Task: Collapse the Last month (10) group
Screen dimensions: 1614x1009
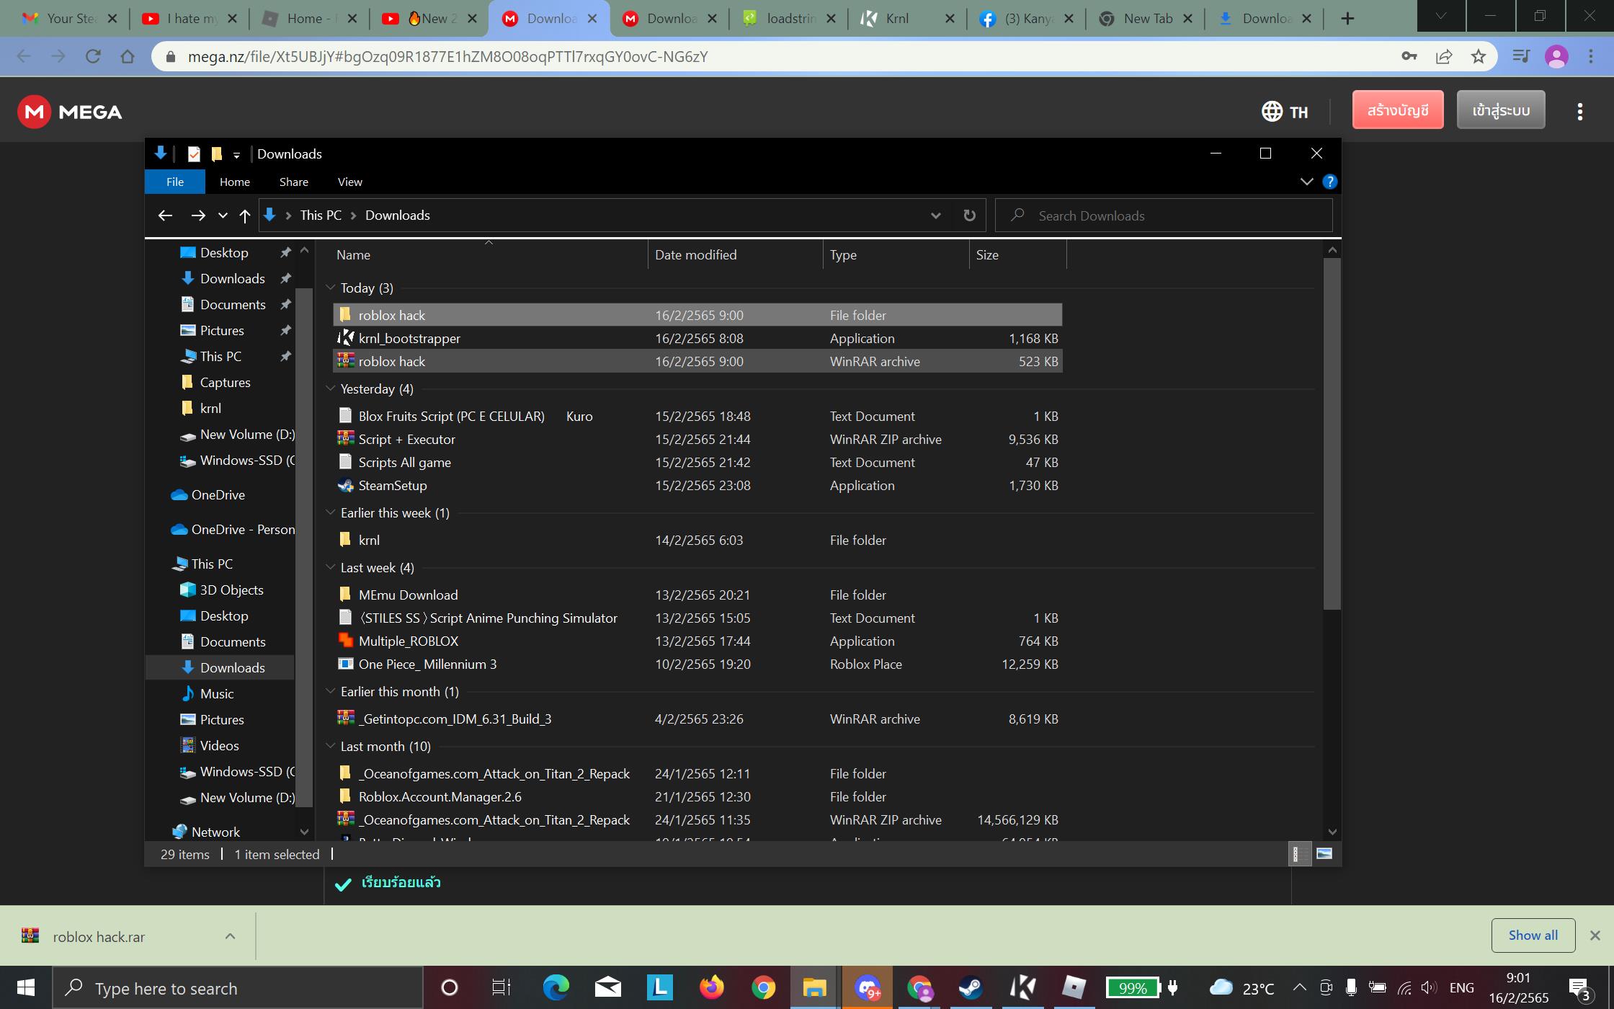Action: [x=331, y=746]
